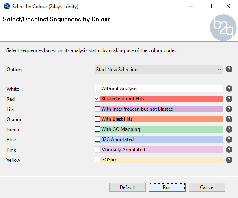Show help for With GO Mapping
Viewport: 238px width, 198px height.
coord(229,129)
